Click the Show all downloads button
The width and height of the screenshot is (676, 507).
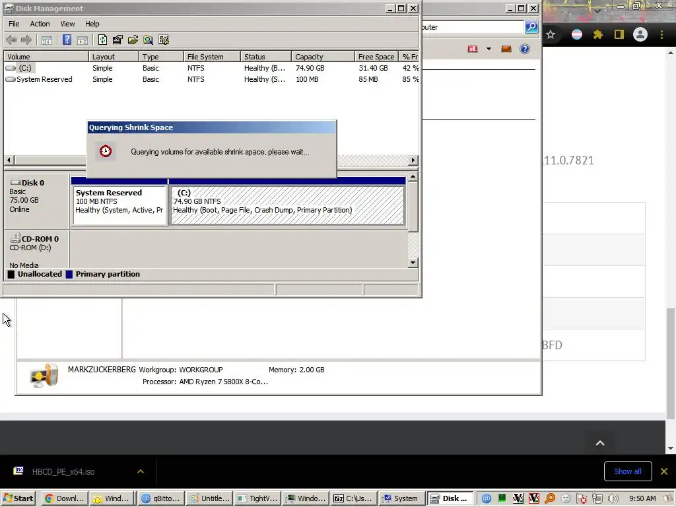(628, 471)
